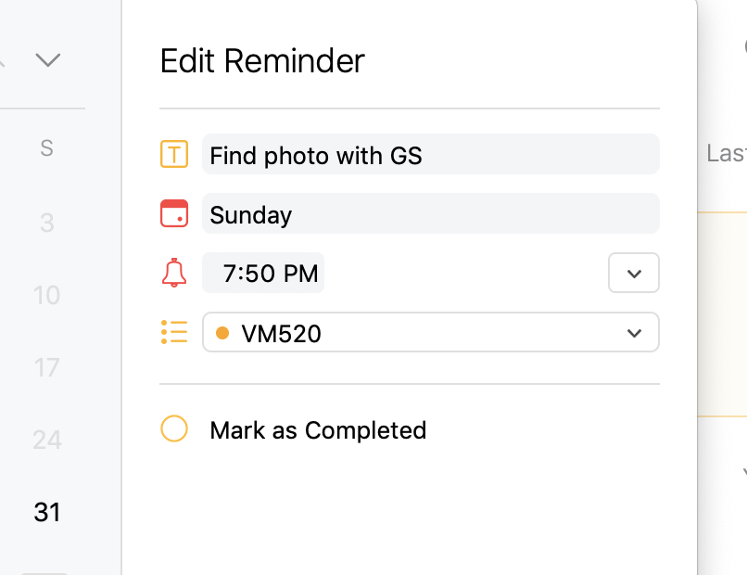Click the orange bulleted list icon
This screenshot has height=575, width=747.
coord(174,332)
